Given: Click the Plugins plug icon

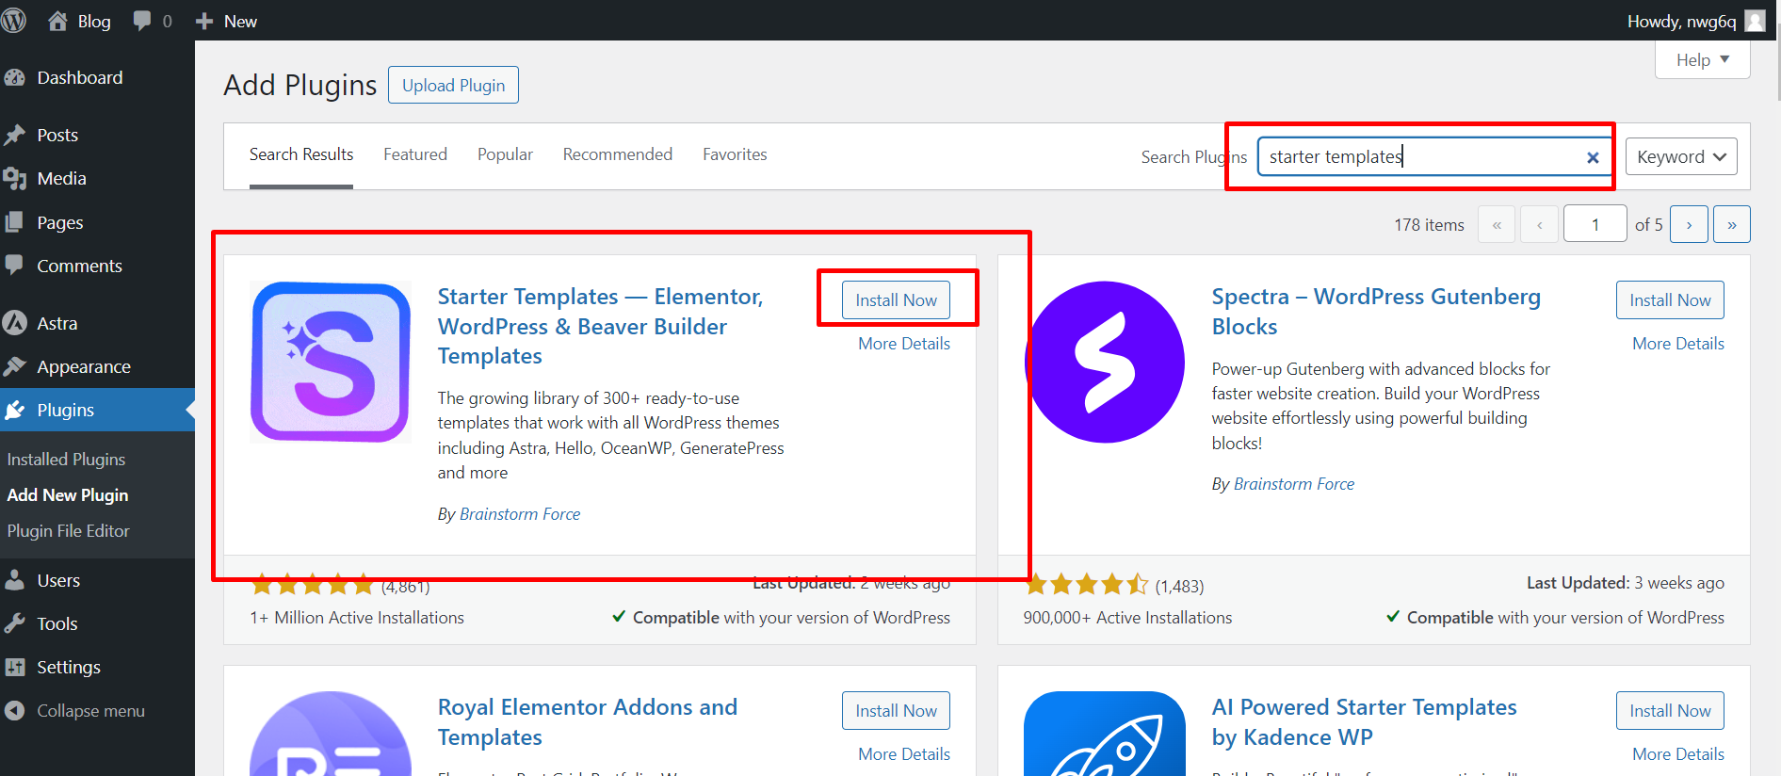Looking at the screenshot, I should pyautogui.click(x=15, y=410).
